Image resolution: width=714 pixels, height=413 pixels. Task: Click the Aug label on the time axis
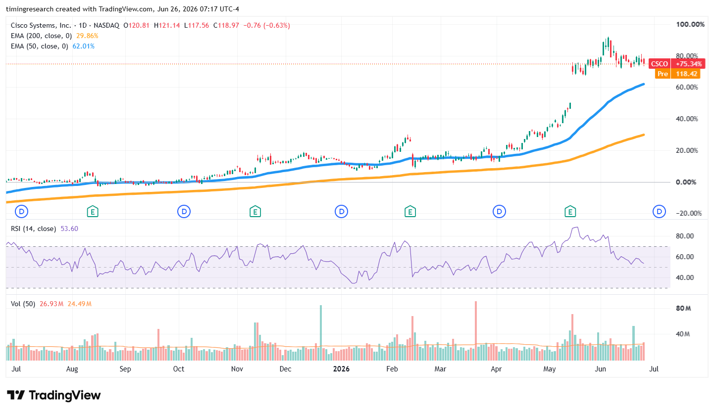(72, 369)
